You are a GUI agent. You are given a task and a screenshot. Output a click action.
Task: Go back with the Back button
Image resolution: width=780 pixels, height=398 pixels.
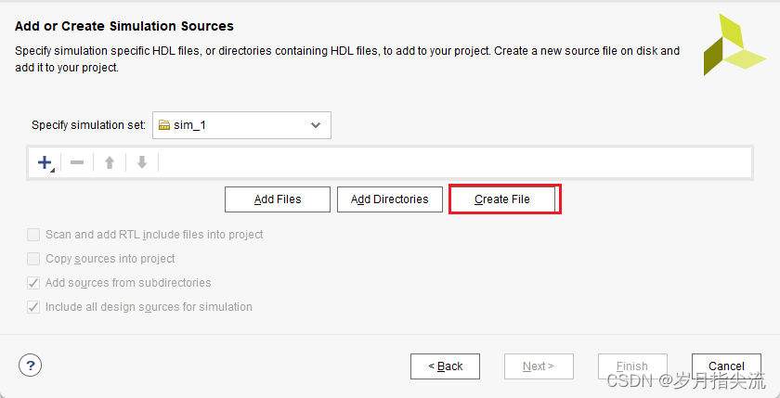pyautogui.click(x=445, y=366)
